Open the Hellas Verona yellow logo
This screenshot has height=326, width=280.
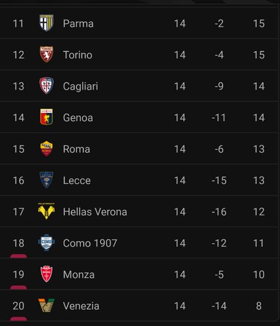pyautogui.click(x=46, y=211)
